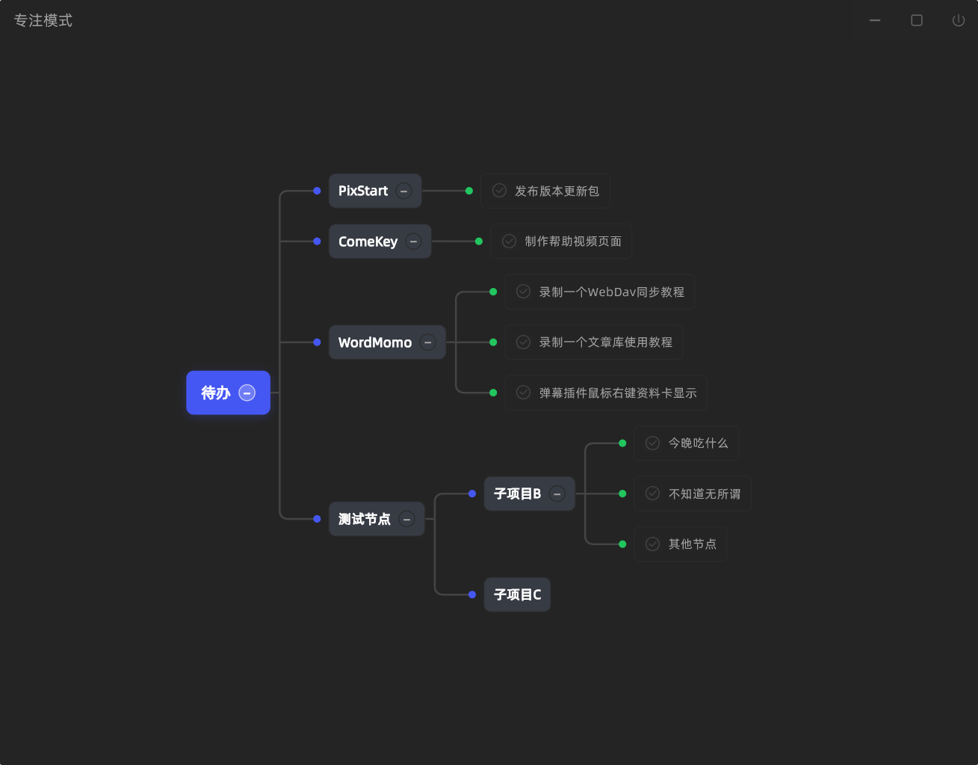Click green dot before 其他节点
The image size is (978, 765).
pos(622,544)
